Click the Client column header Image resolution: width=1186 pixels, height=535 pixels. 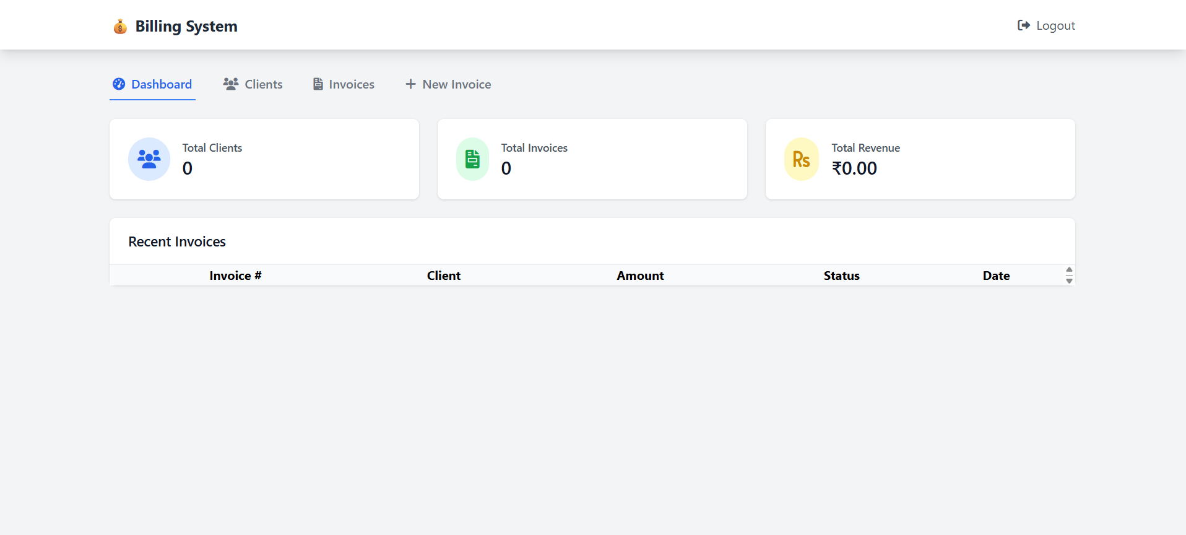click(444, 276)
